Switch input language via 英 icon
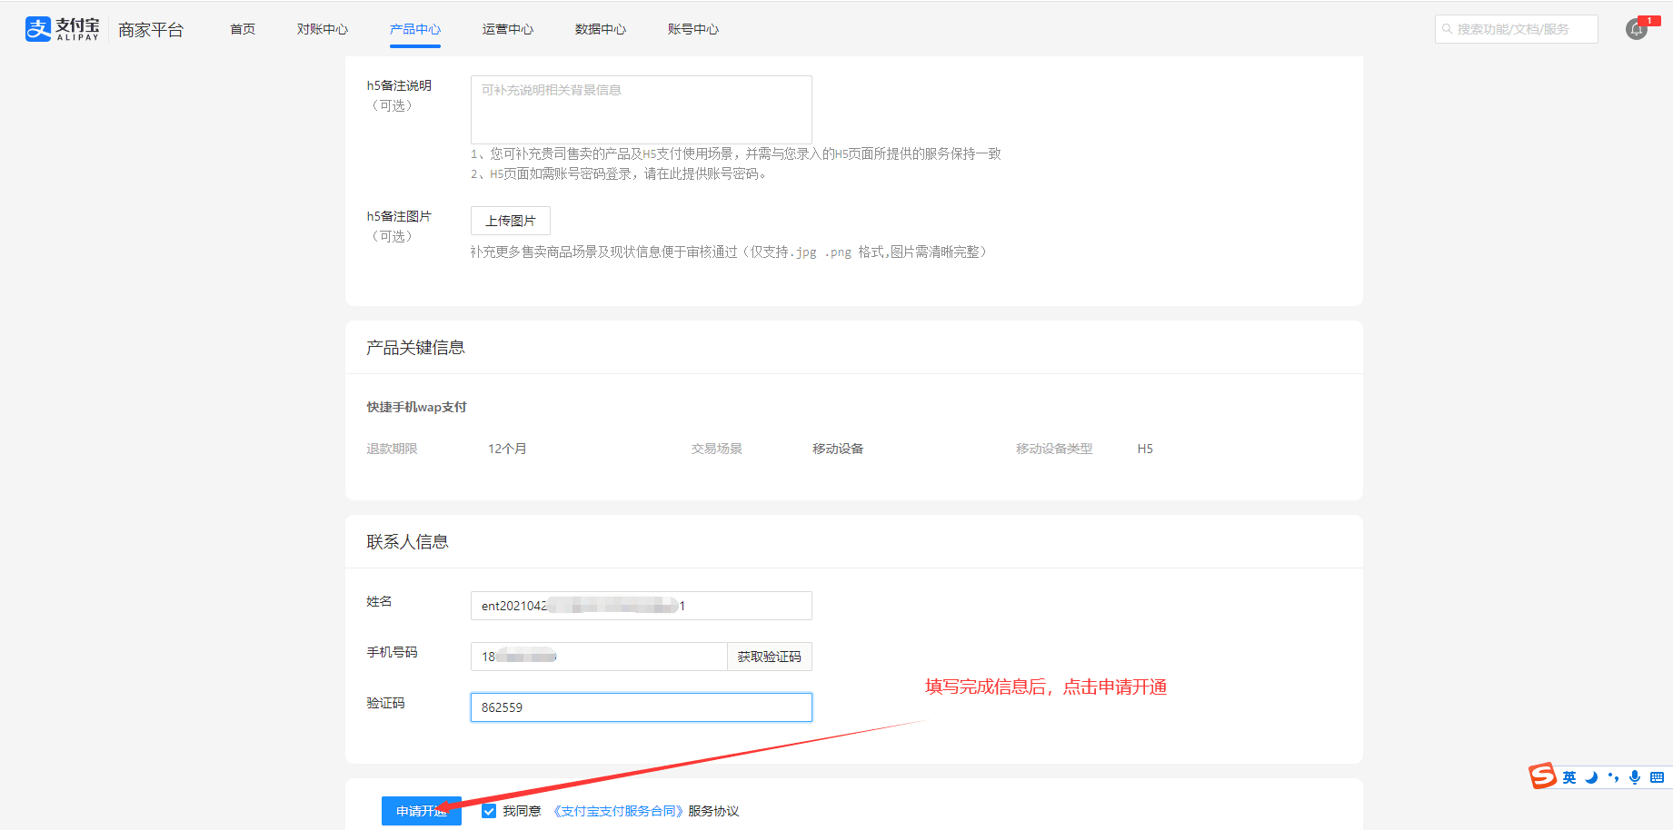1673x830 pixels. 1569,777
